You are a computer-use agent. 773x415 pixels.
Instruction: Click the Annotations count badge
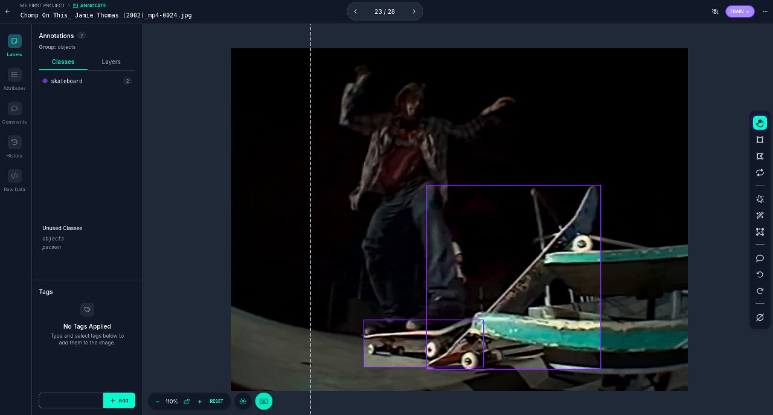(82, 36)
